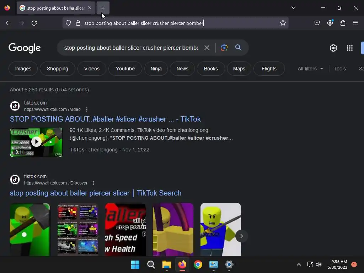
Task: Clear the Google search box
Action: 207,48
